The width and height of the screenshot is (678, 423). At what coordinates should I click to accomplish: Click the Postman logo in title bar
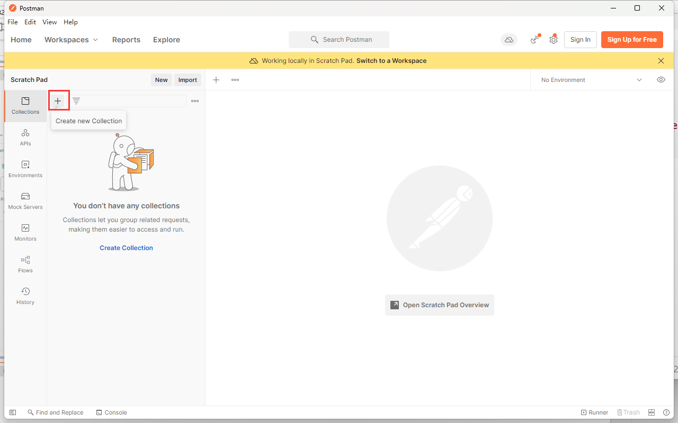tap(13, 8)
